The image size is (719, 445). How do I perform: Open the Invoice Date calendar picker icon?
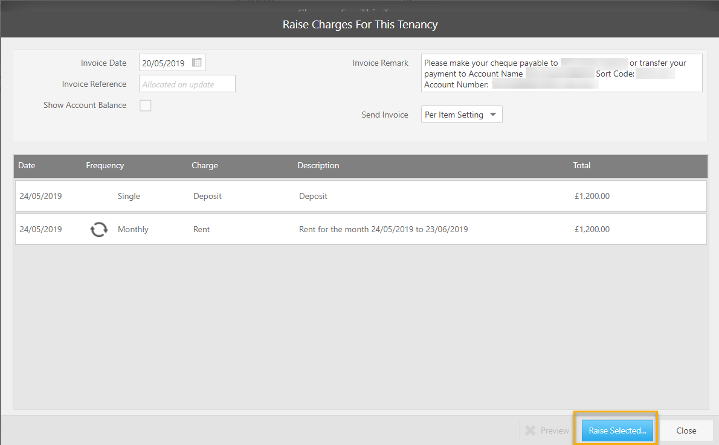coord(197,63)
